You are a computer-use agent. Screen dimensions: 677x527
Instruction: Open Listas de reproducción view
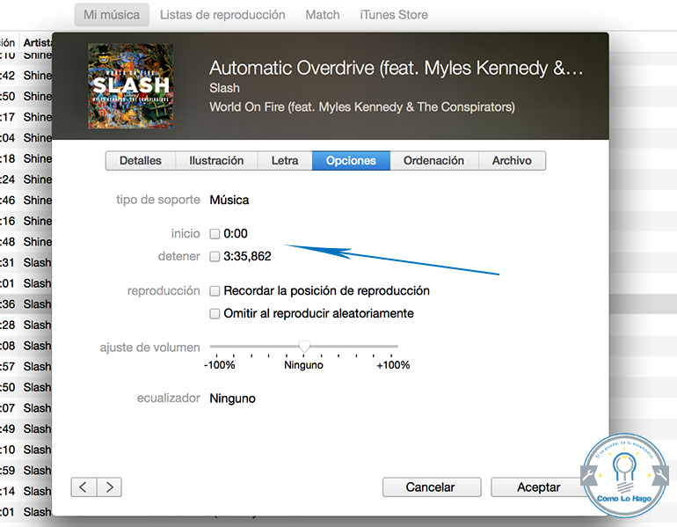222,15
